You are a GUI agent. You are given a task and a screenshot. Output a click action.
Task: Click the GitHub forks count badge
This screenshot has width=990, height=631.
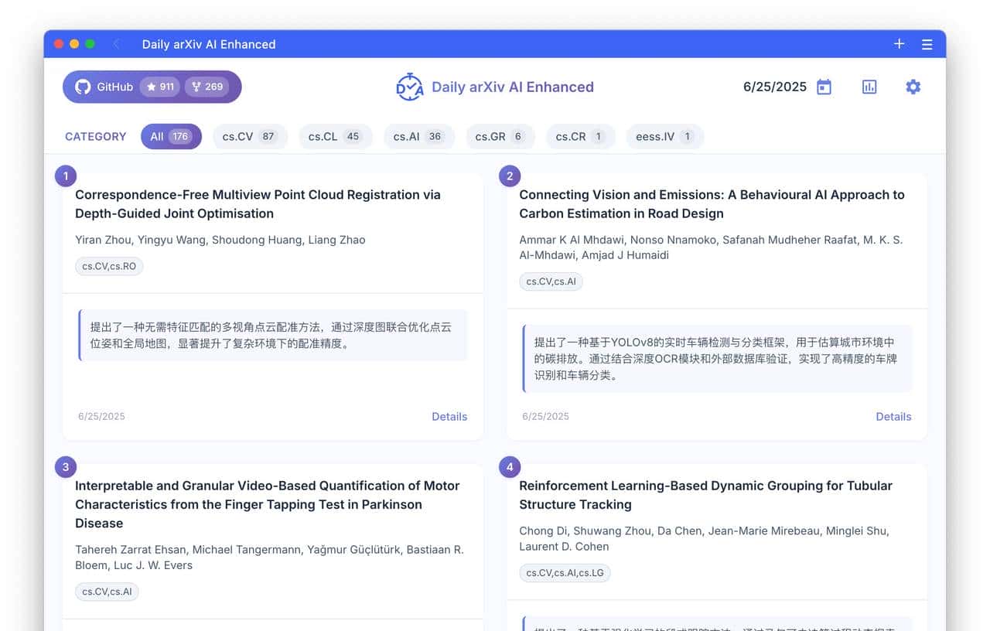(207, 87)
